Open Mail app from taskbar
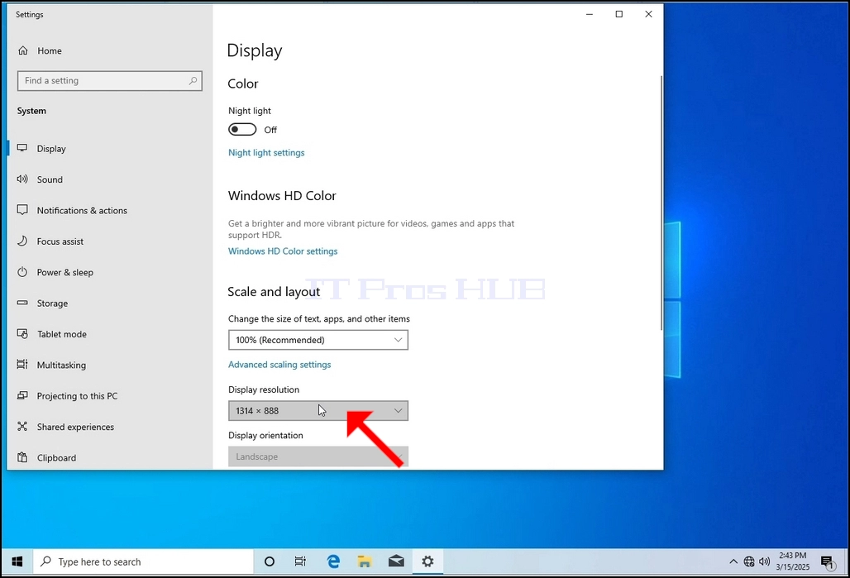Image resolution: width=850 pixels, height=578 pixels. coord(396,561)
